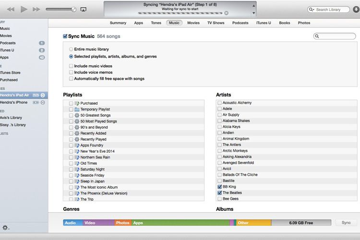This screenshot has width=360, height=240.
Task: Click the status display down arrow
Action: click(254, 13)
